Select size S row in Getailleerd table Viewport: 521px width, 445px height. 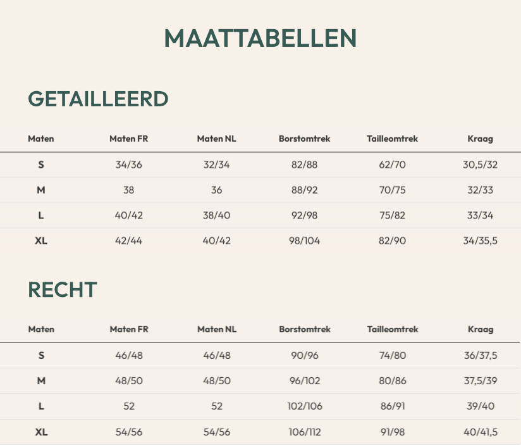260,165
